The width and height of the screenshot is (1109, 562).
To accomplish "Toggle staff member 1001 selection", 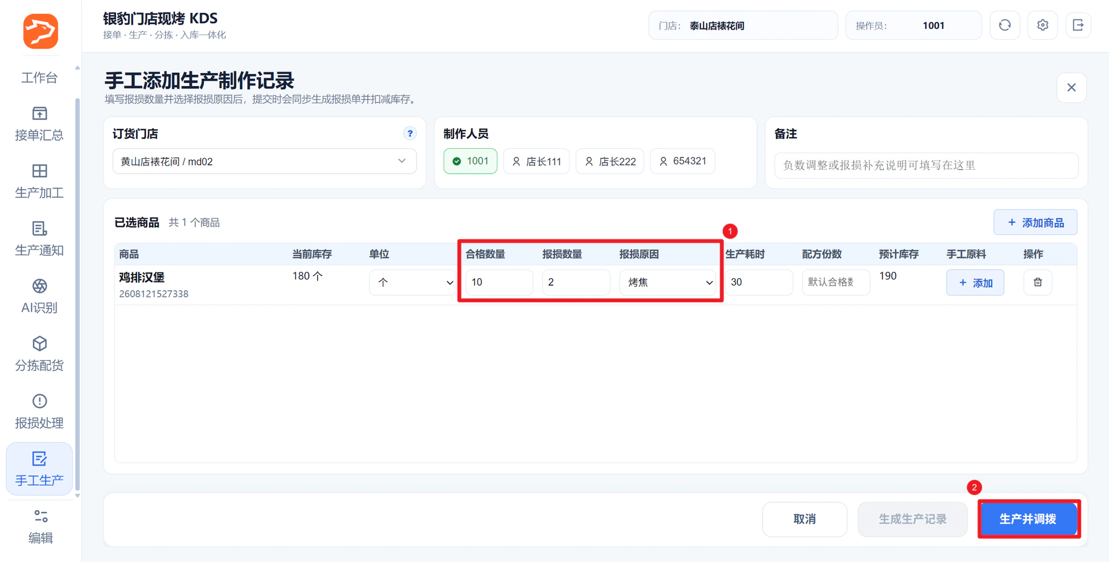I will [470, 161].
